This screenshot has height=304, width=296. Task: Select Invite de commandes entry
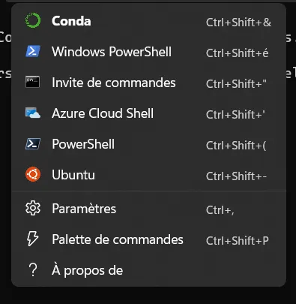click(149, 83)
